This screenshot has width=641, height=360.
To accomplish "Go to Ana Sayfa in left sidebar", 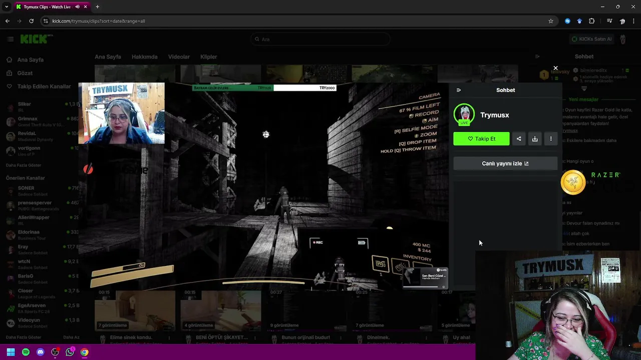I will coord(30,59).
